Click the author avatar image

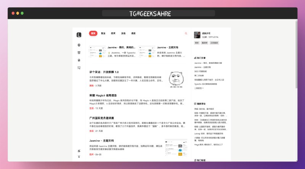[x=197, y=35]
